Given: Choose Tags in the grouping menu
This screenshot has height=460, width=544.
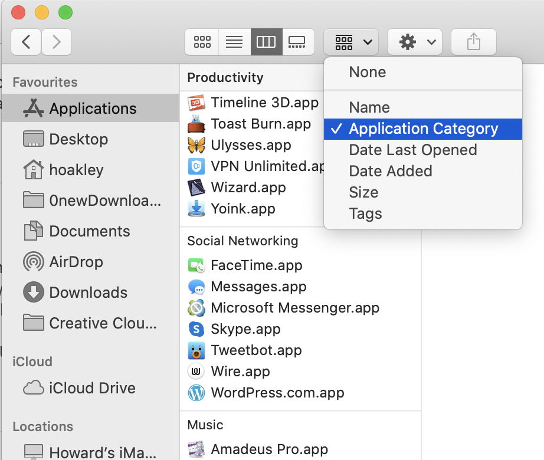Looking at the screenshot, I should 365,213.
